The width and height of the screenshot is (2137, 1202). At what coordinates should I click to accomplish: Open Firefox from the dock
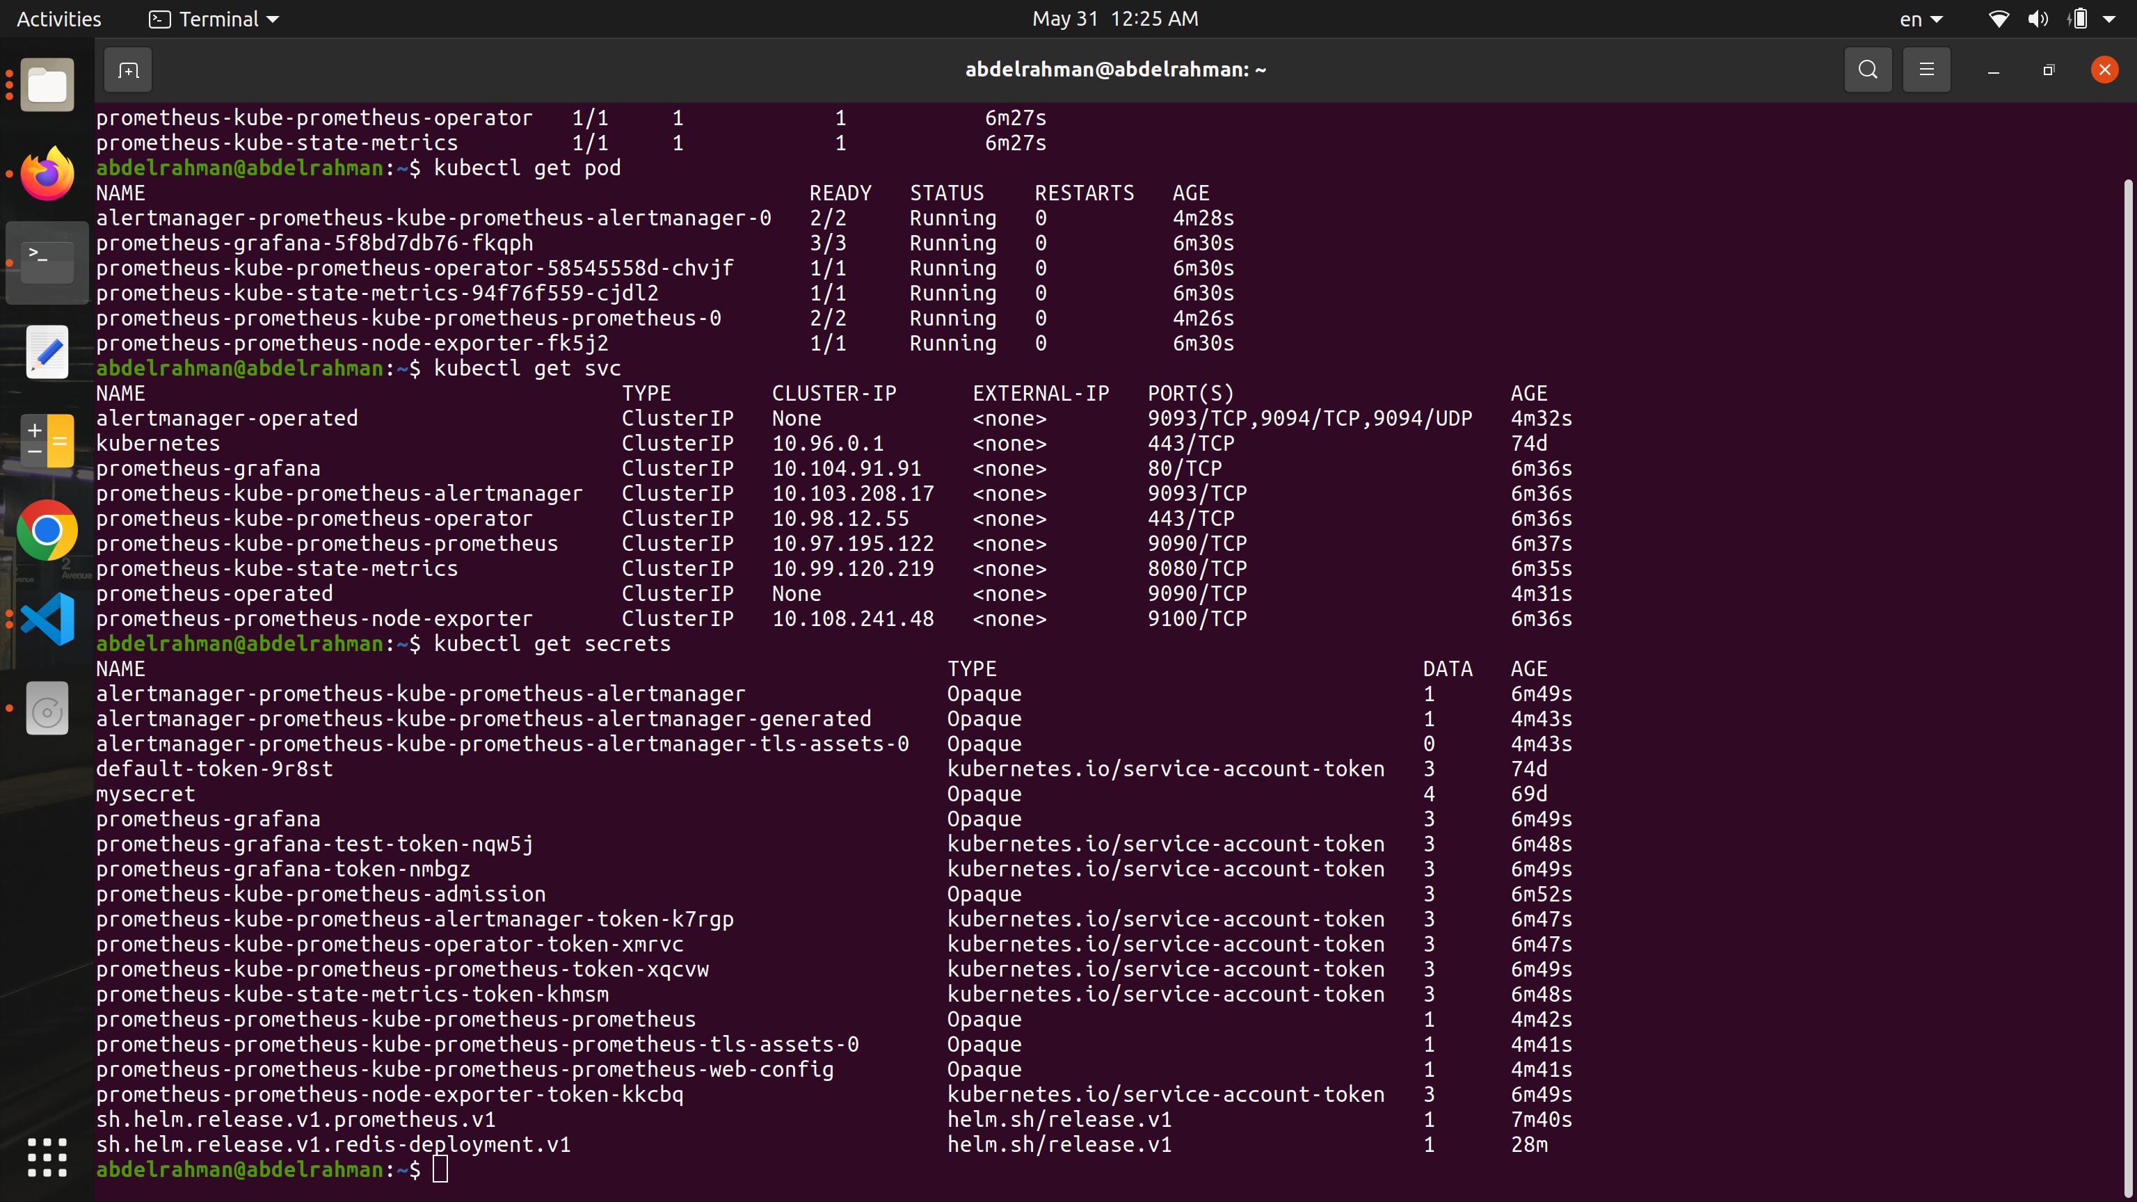tap(47, 173)
